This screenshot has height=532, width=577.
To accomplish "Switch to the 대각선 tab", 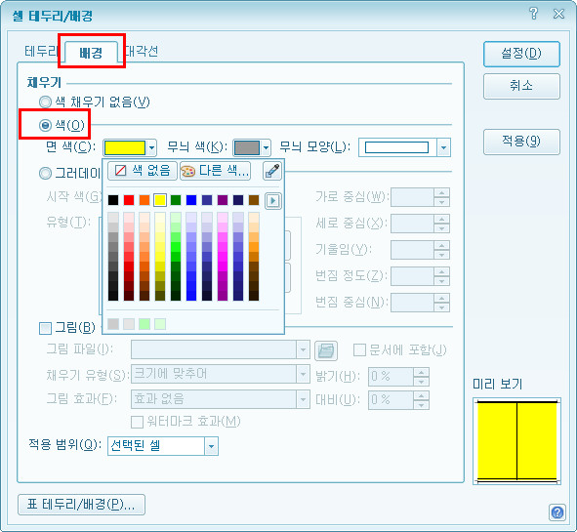I will point(142,51).
